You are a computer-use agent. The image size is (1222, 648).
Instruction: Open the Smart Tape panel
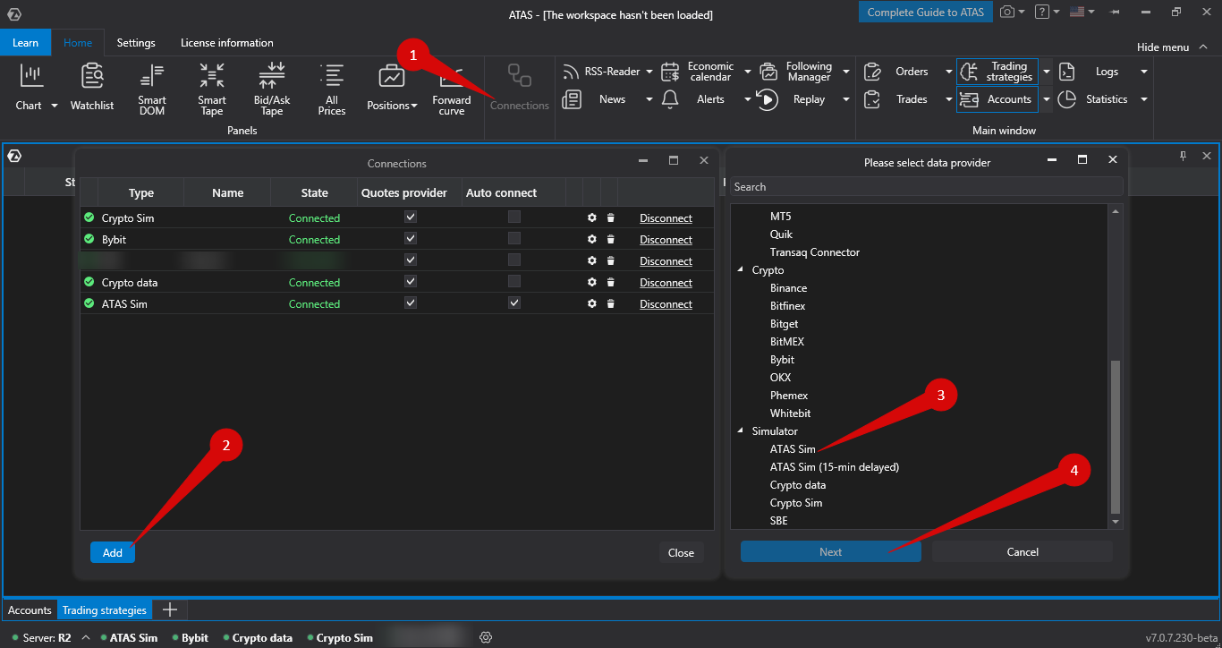tap(212, 90)
